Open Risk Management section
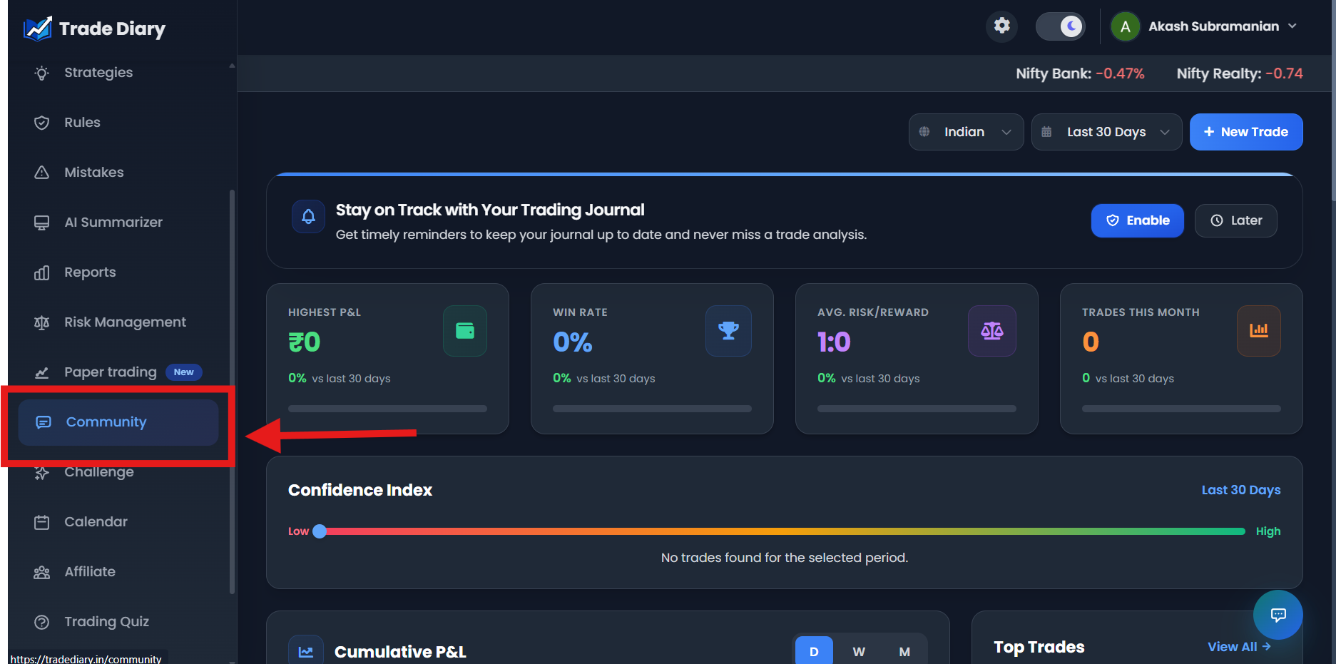Screen dimensions: 1336x664 point(125,322)
